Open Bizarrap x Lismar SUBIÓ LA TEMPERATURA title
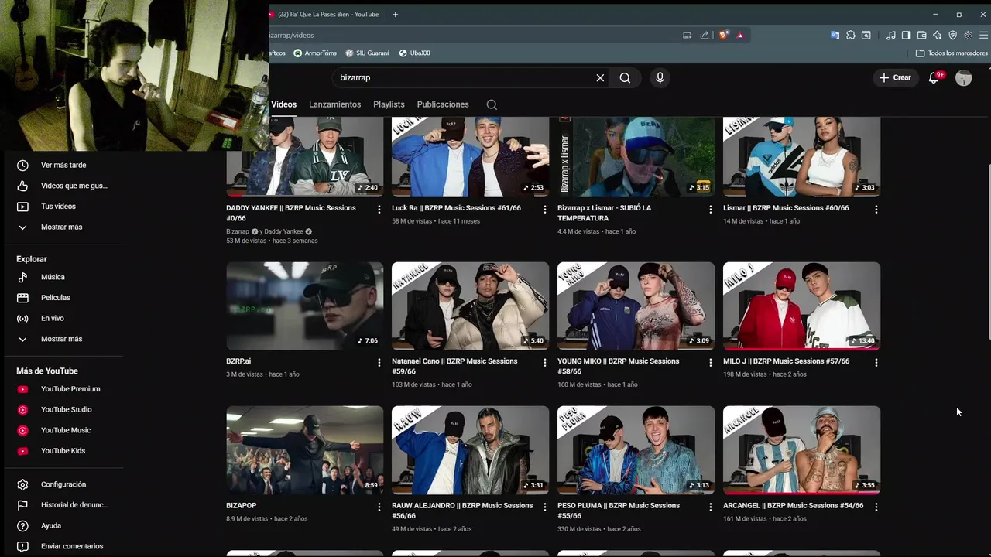Screen dimensions: 991x557 tap(605, 213)
